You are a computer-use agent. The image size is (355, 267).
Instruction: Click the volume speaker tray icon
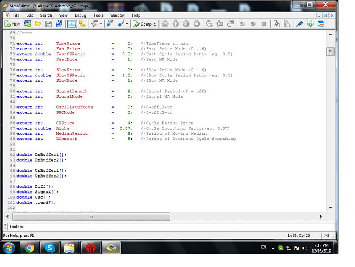[x=305, y=248]
